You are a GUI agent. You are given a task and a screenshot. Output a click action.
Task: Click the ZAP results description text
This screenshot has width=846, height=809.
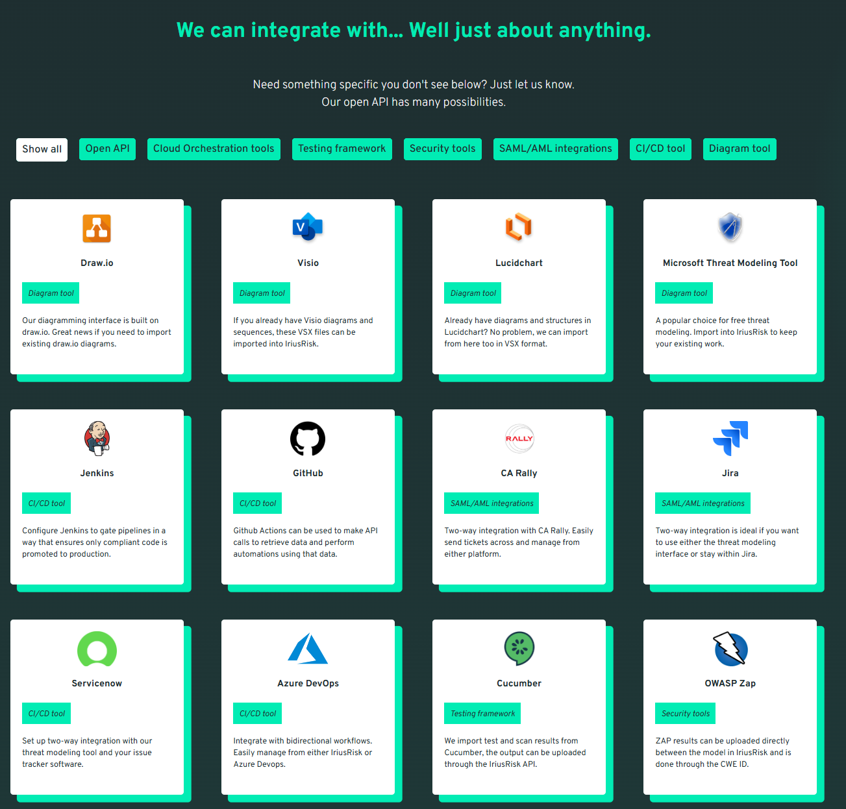click(723, 753)
